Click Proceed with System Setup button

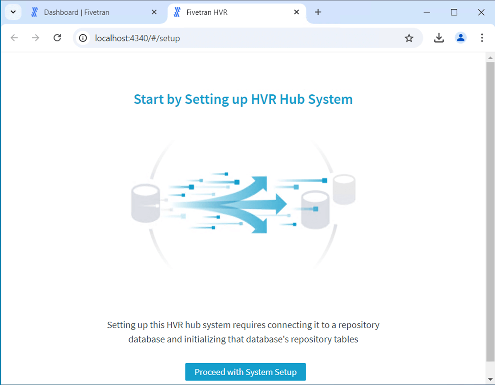pyautogui.click(x=245, y=372)
